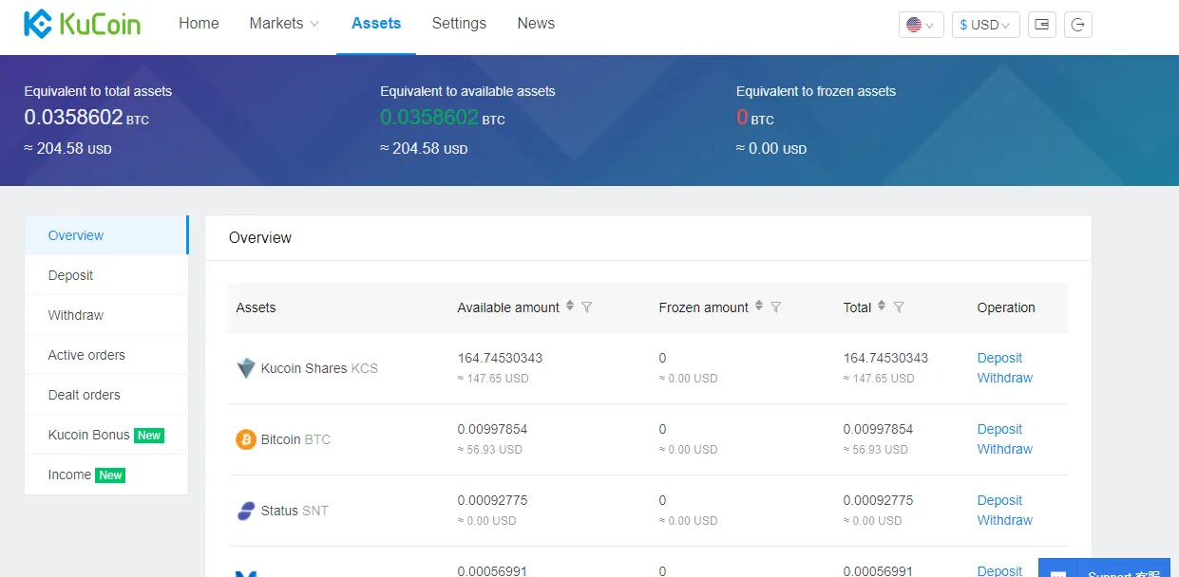
Task: Open Dealt orders in the sidebar
Action: tap(105, 395)
